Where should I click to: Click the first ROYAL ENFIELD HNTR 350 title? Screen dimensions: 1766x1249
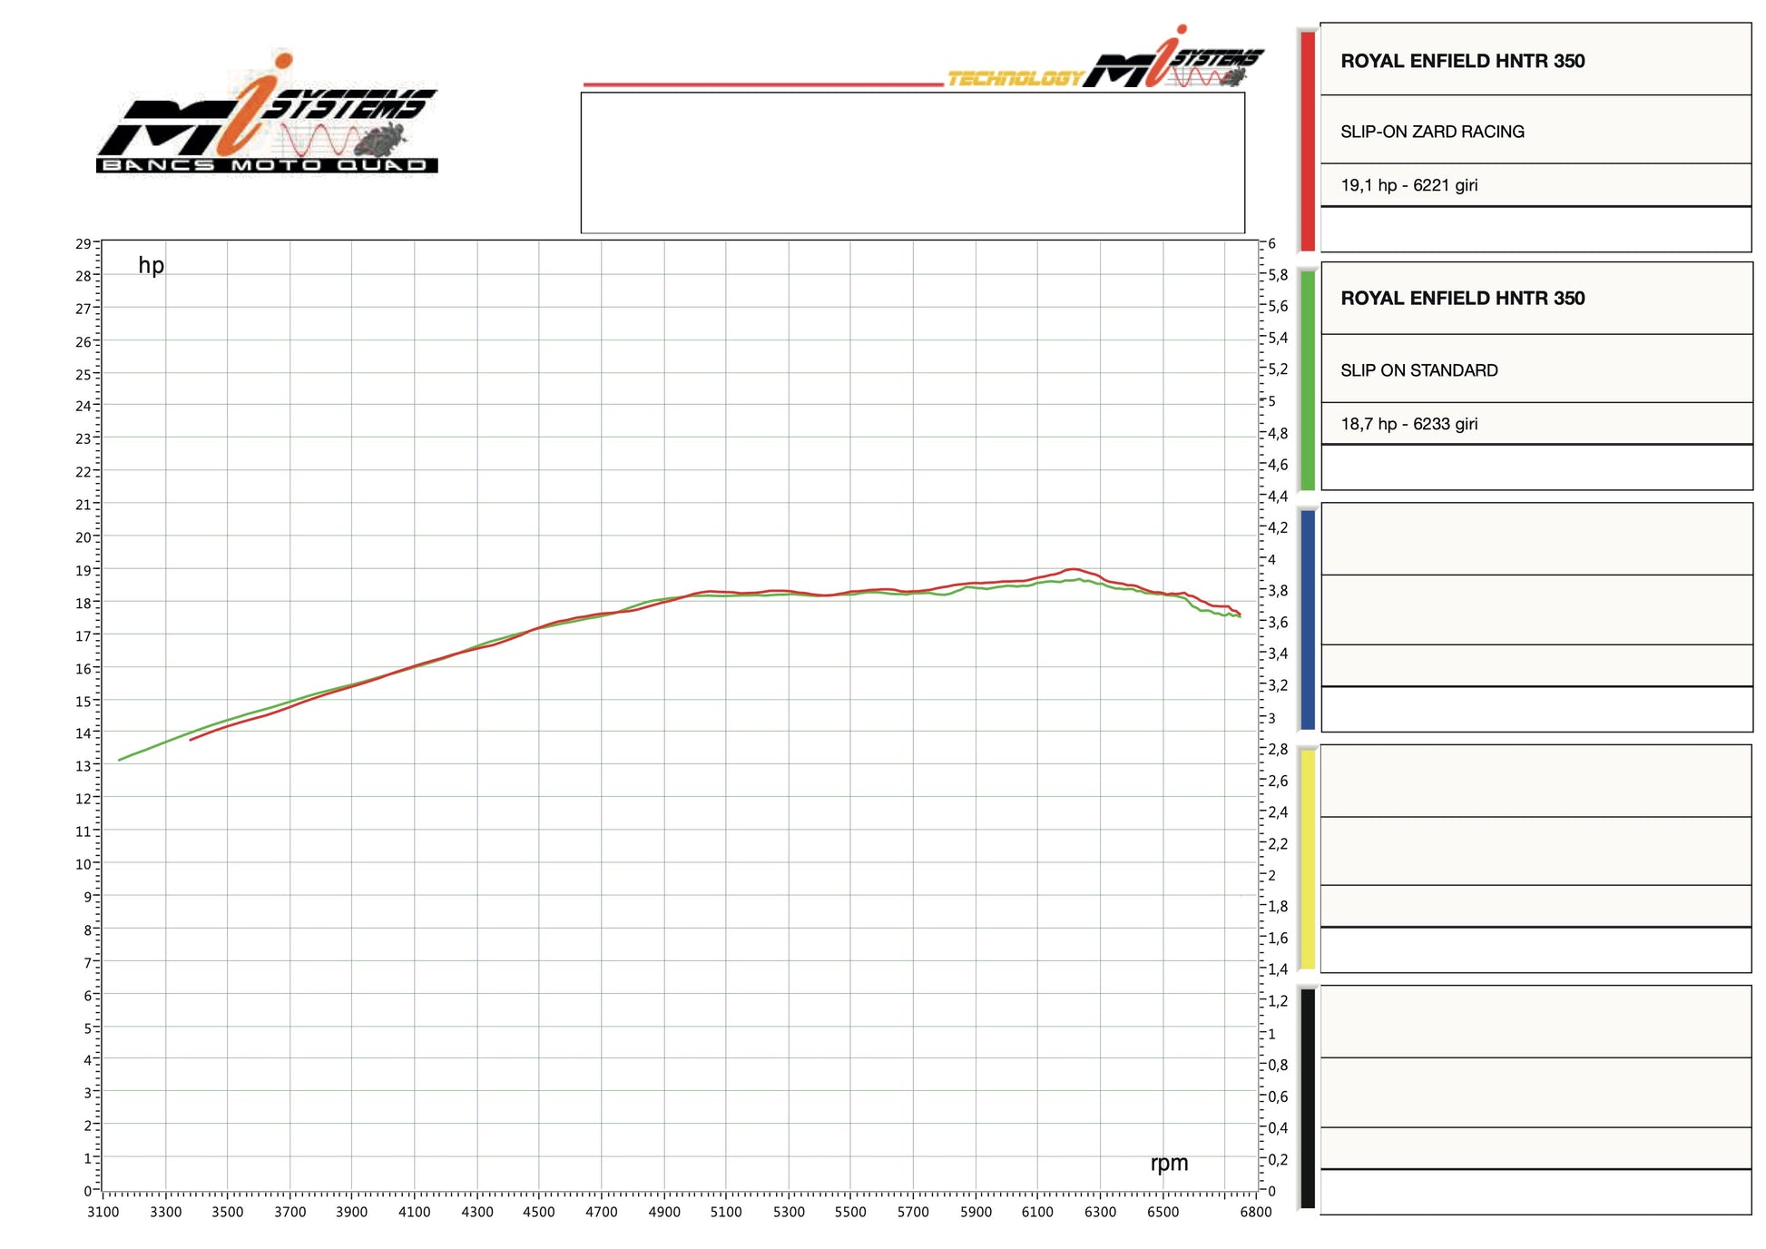pyautogui.click(x=1461, y=61)
